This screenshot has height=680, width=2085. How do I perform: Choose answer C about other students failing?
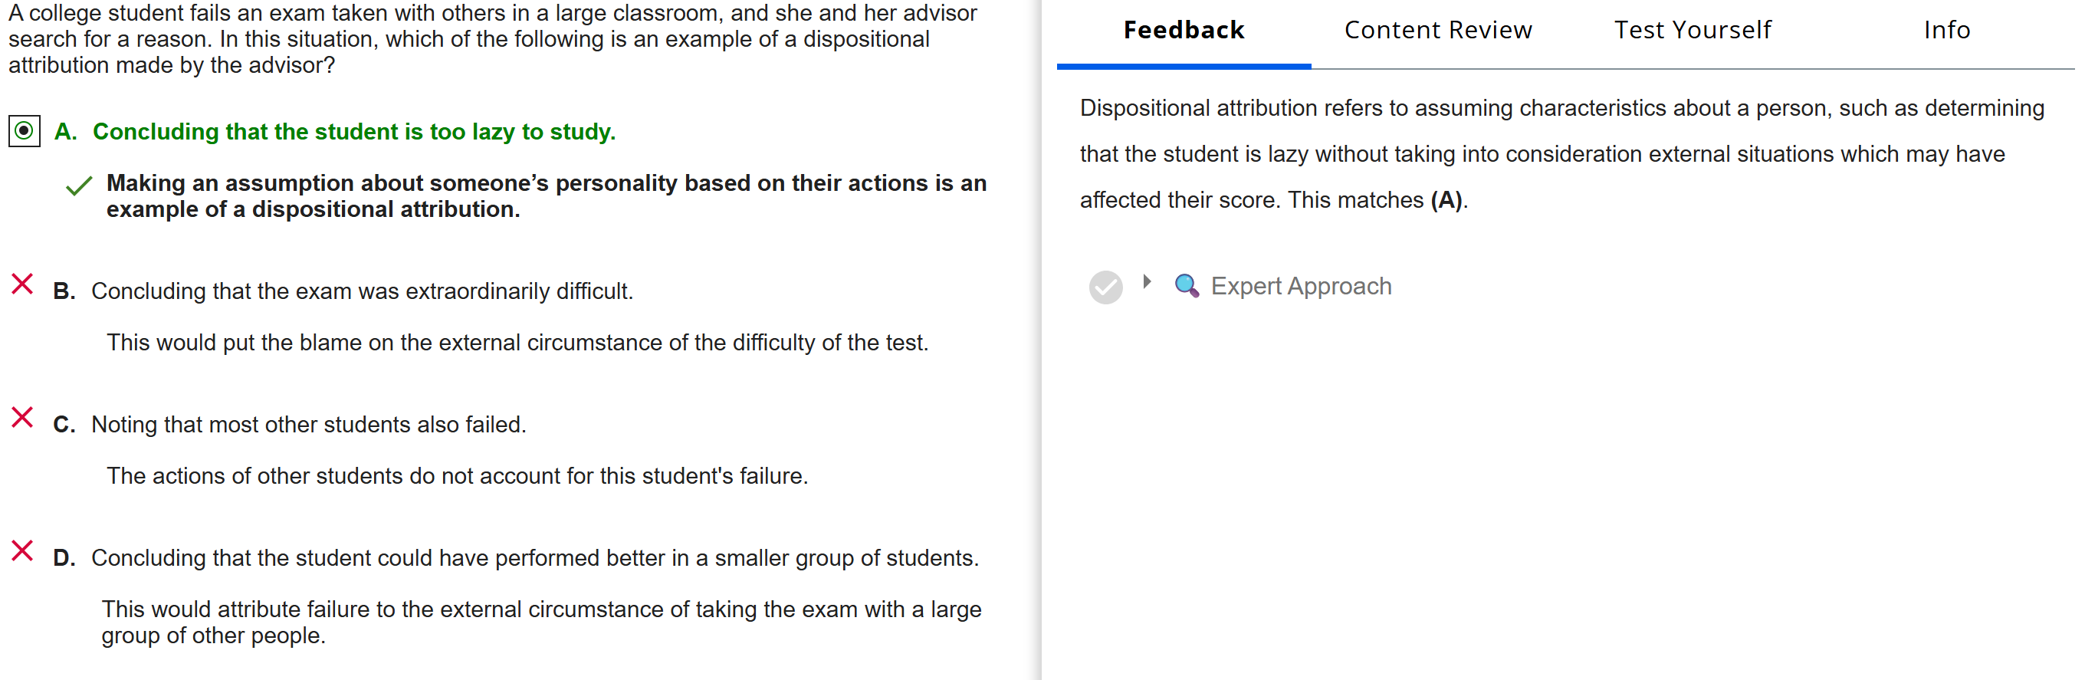coord(308,424)
